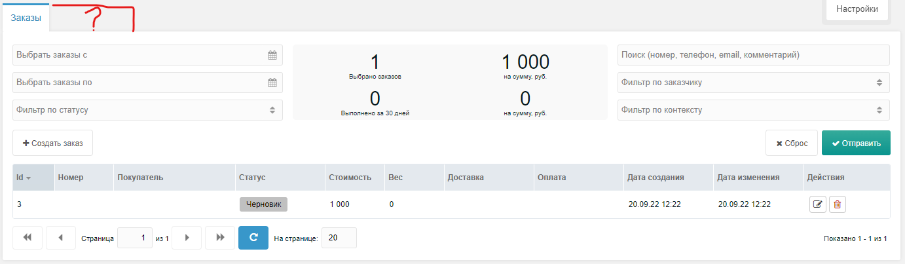The height and width of the screenshot is (264, 905).
Task: Click the Черновик status badge
Action: click(x=263, y=204)
